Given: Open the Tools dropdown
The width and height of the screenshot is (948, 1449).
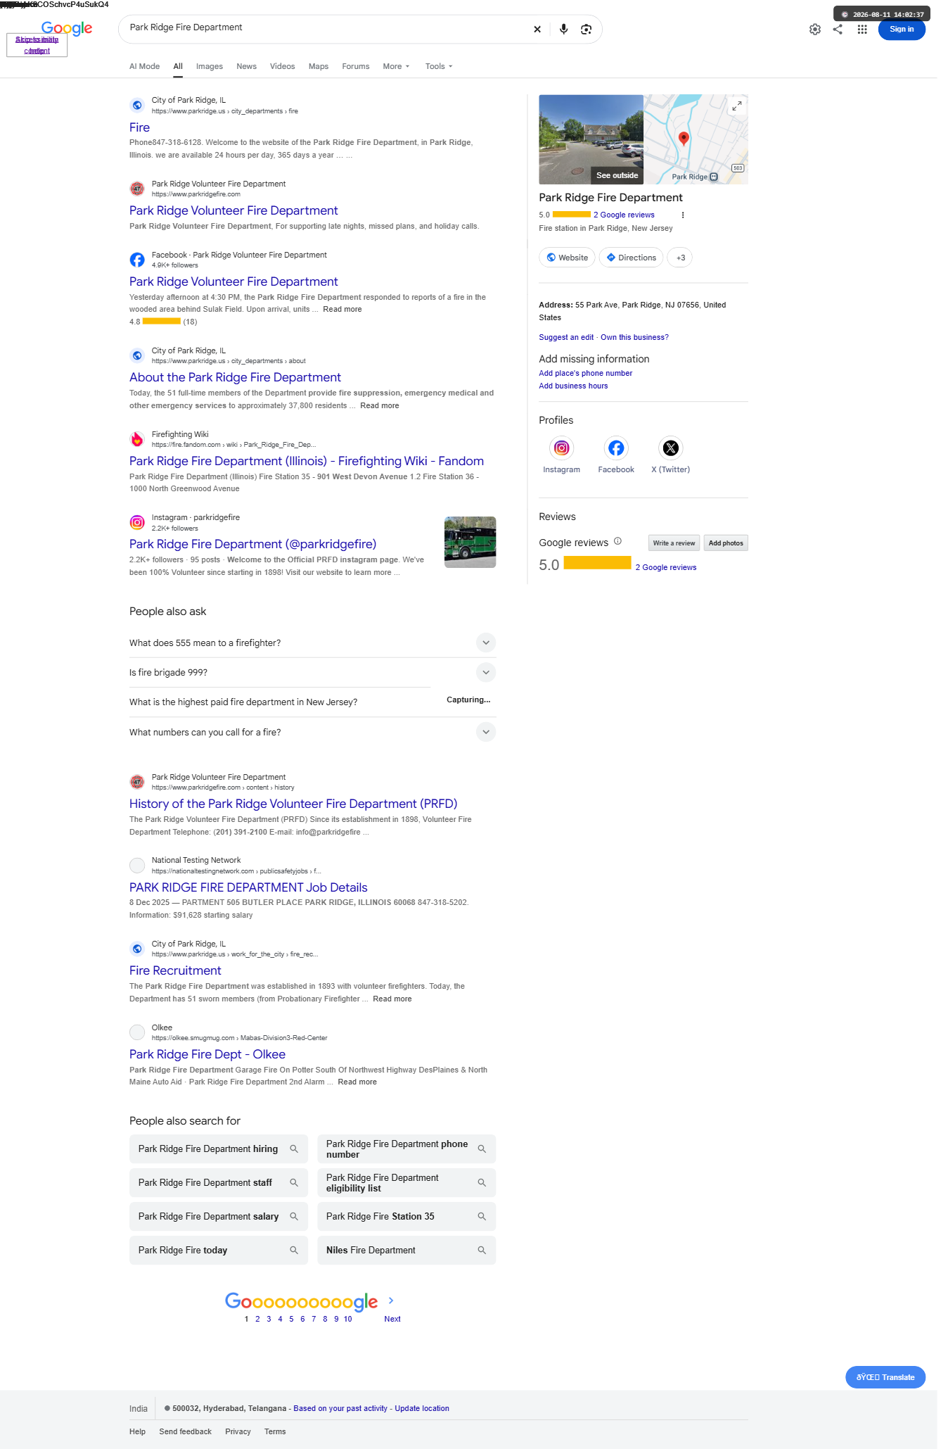Looking at the screenshot, I should (439, 66).
